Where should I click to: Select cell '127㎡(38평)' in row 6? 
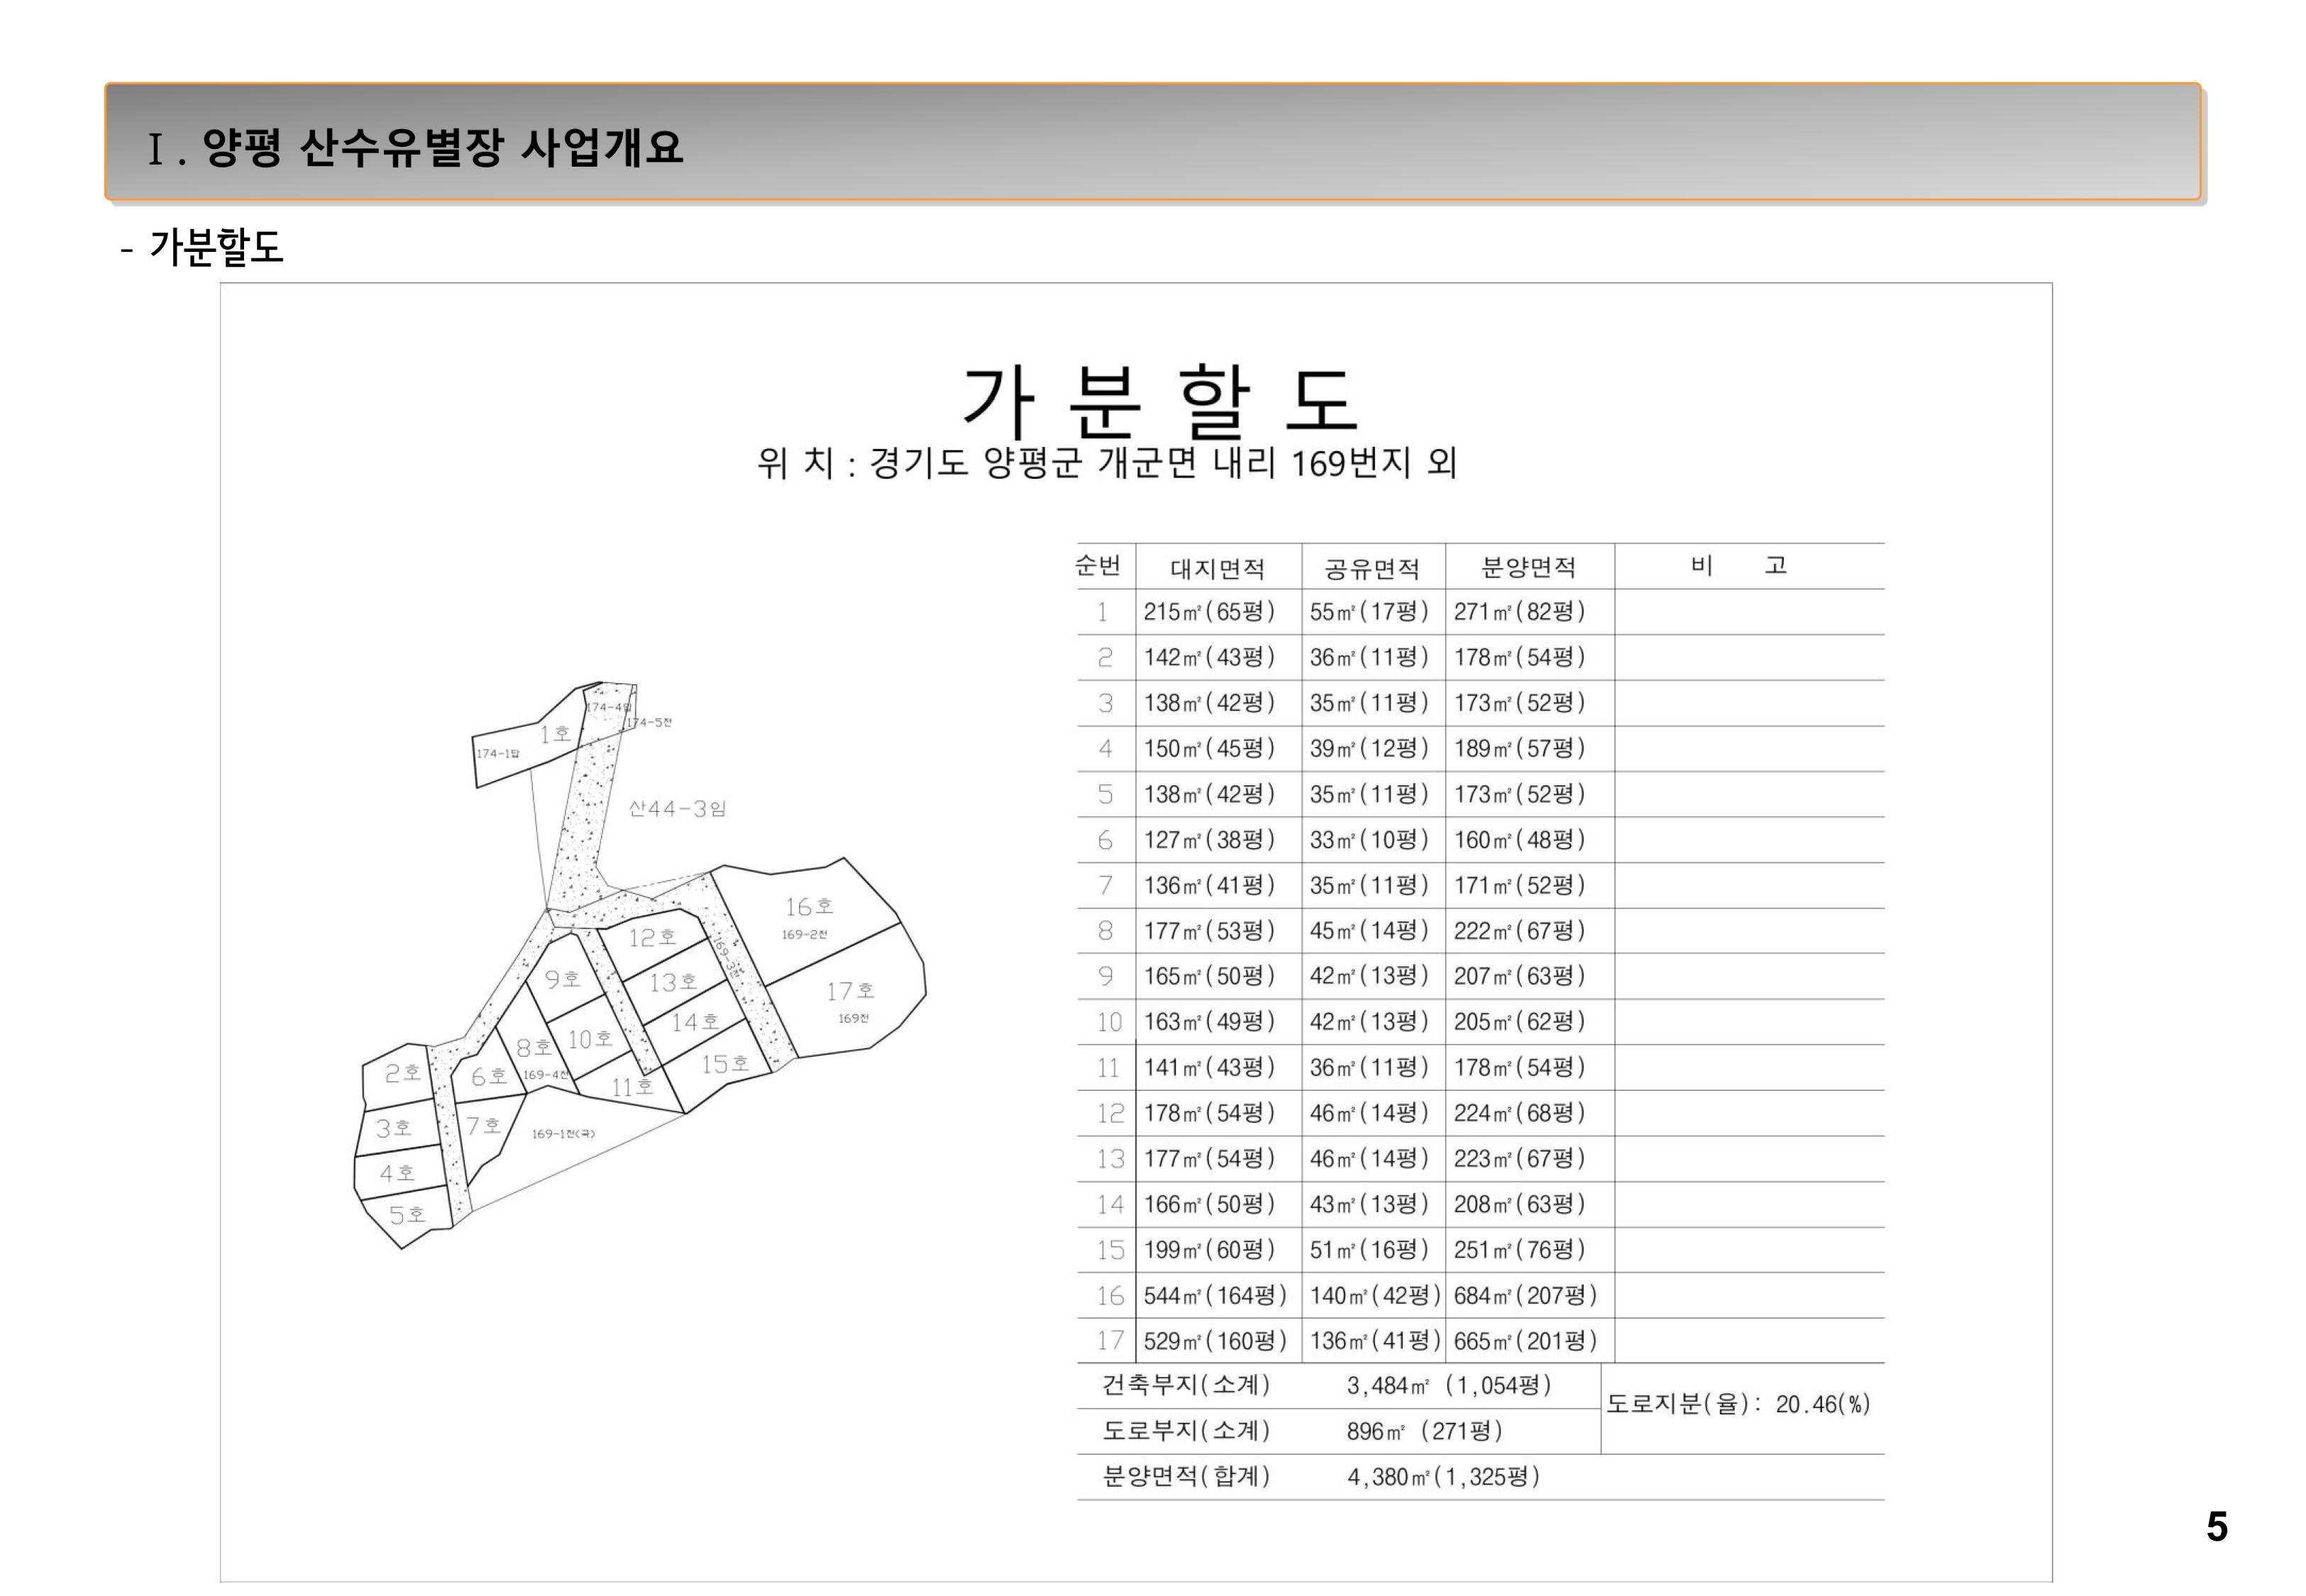pos(1209,840)
